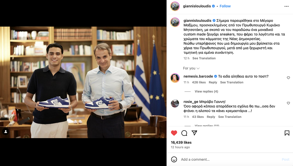This screenshot has height=166, width=293.
Task: Expand the For you comments sorting dropdown
Action: click(x=191, y=68)
